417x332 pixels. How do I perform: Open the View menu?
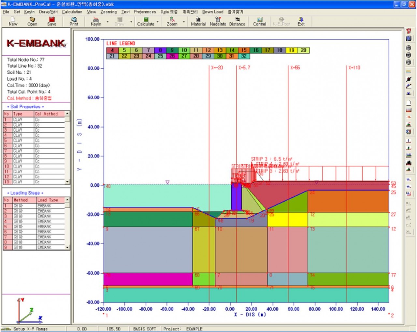click(92, 12)
